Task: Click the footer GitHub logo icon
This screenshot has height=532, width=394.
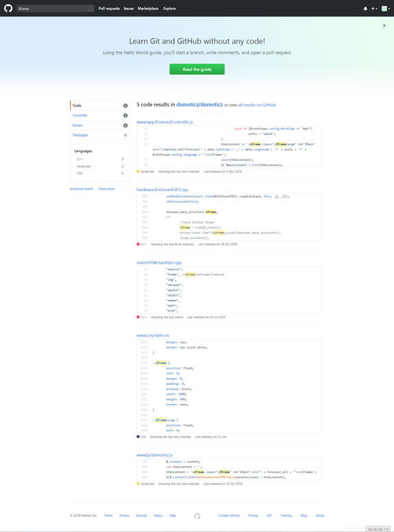Action: point(197,515)
